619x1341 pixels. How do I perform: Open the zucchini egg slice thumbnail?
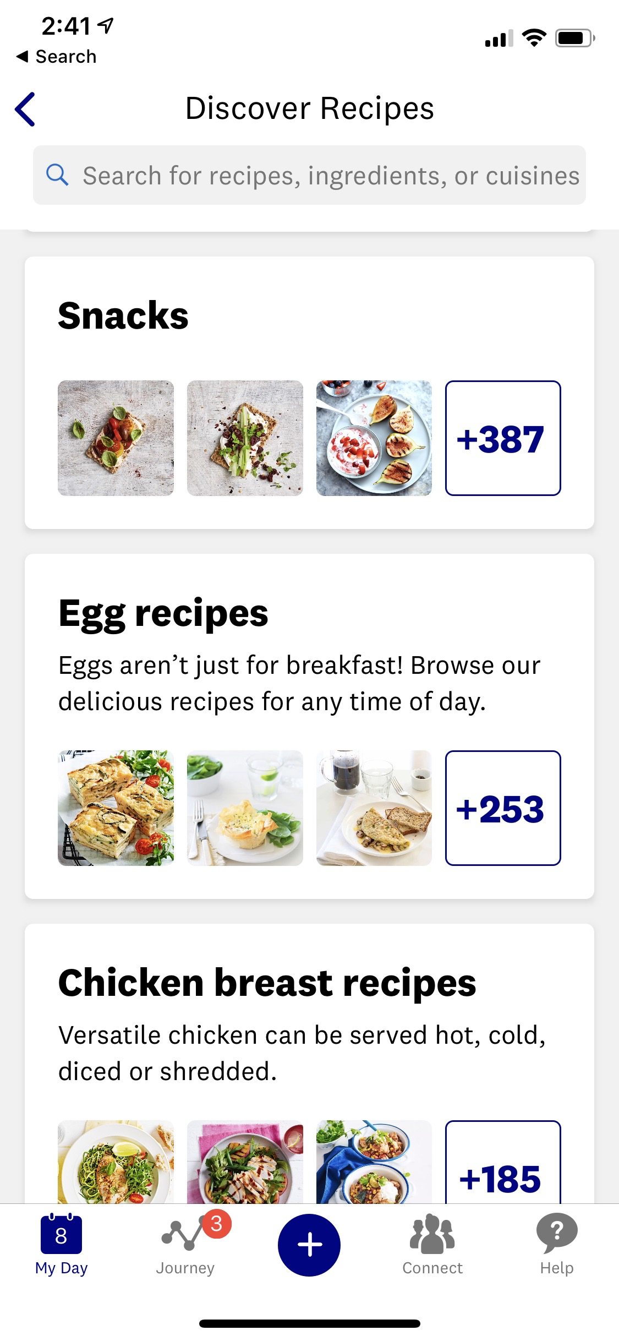pos(116,808)
